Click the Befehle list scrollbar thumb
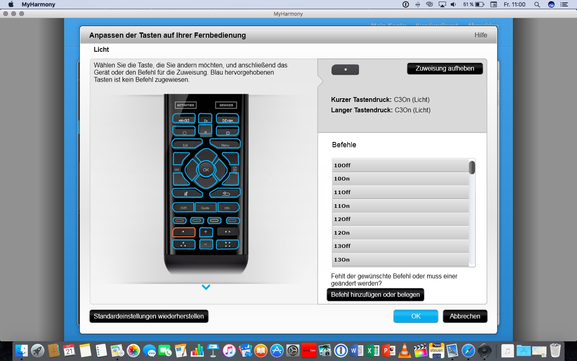 tap(472, 167)
